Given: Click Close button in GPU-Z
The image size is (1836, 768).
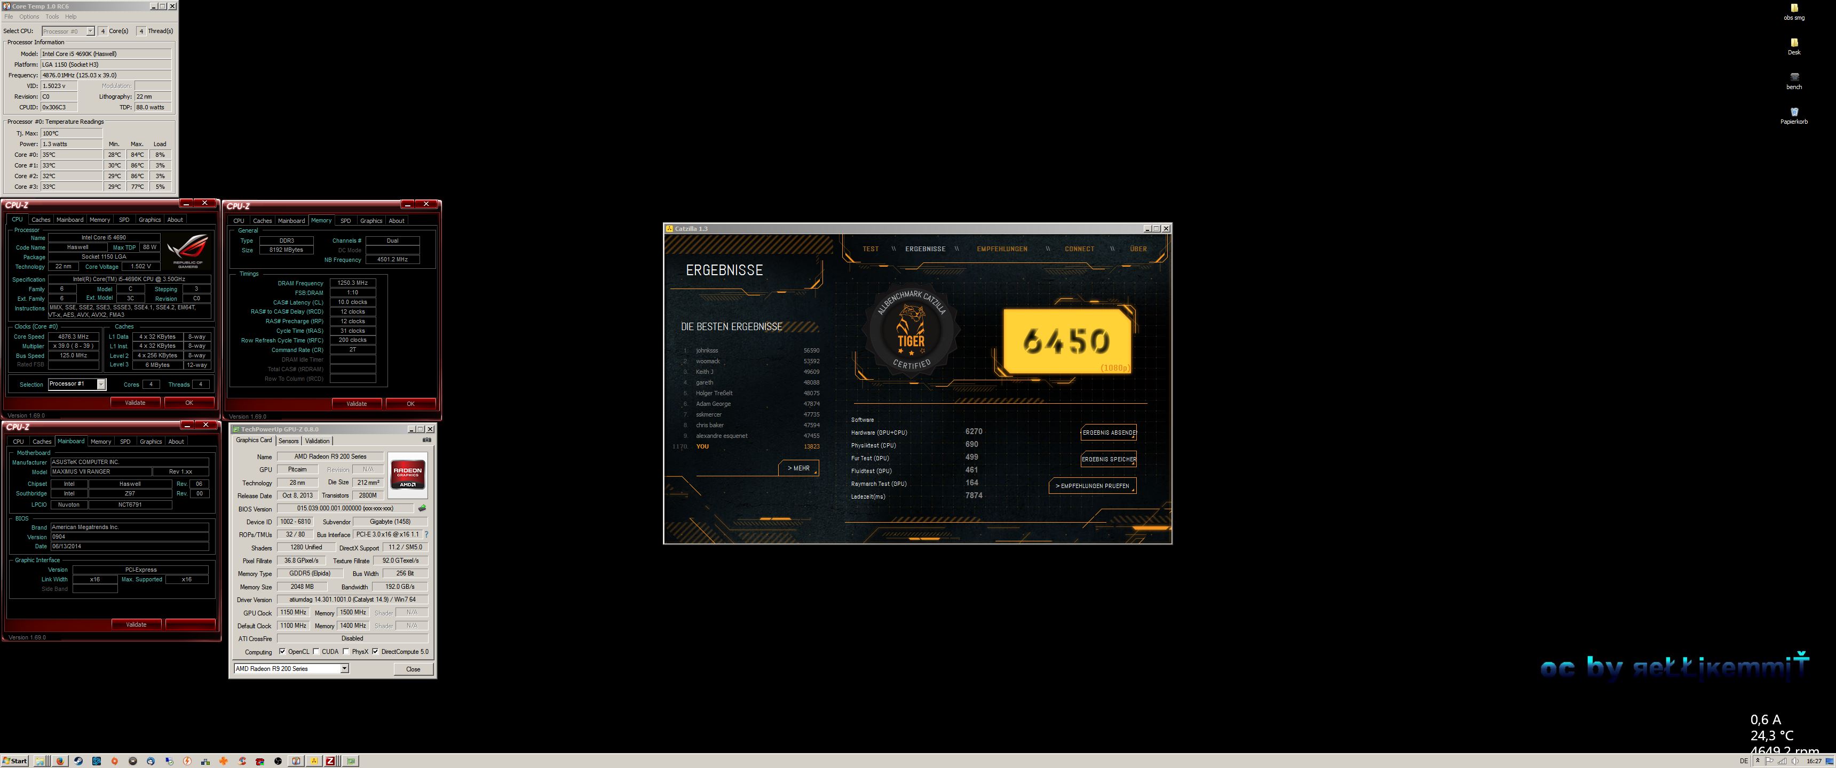Looking at the screenshot, I should 414,669.
